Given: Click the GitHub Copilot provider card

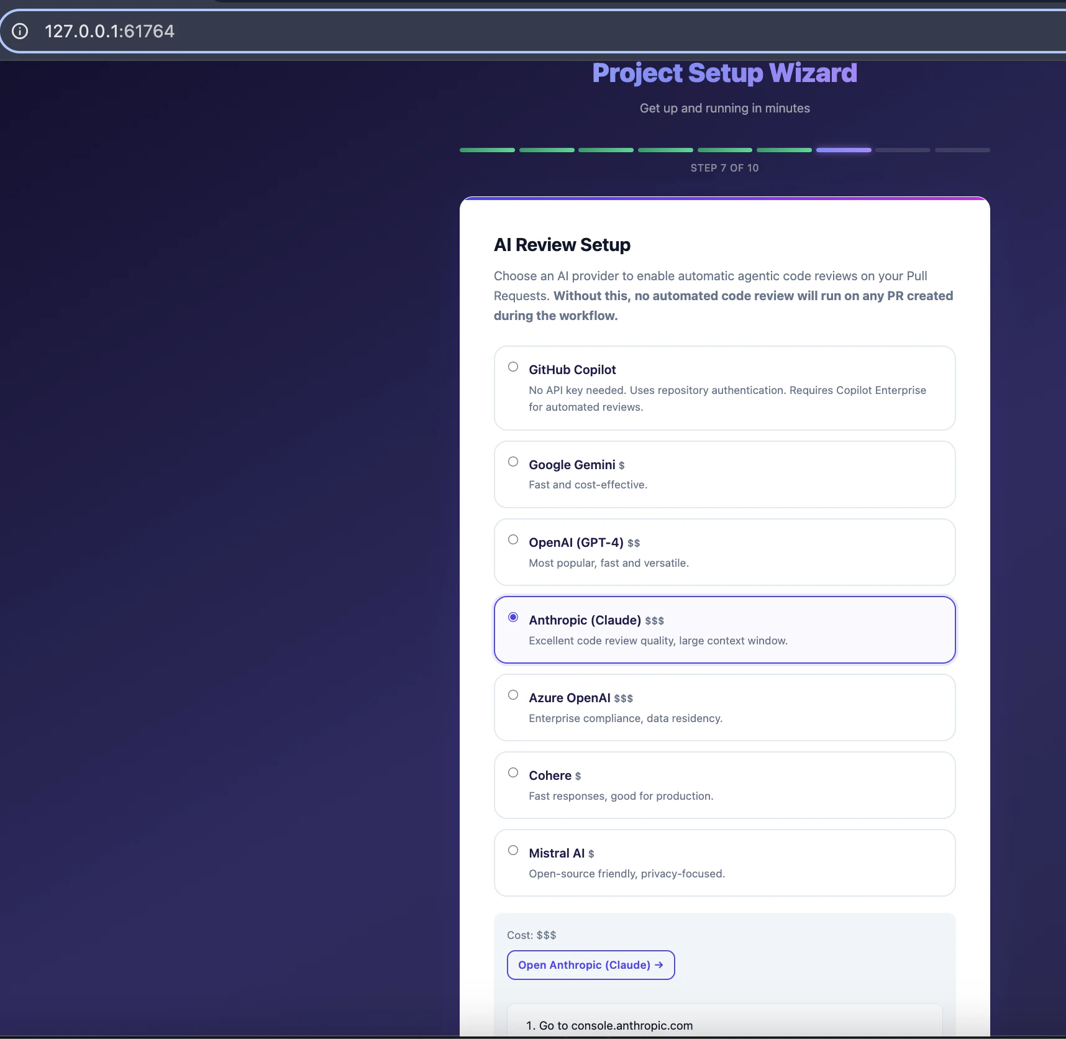Looking at the screenshot, I should point(724,388).
